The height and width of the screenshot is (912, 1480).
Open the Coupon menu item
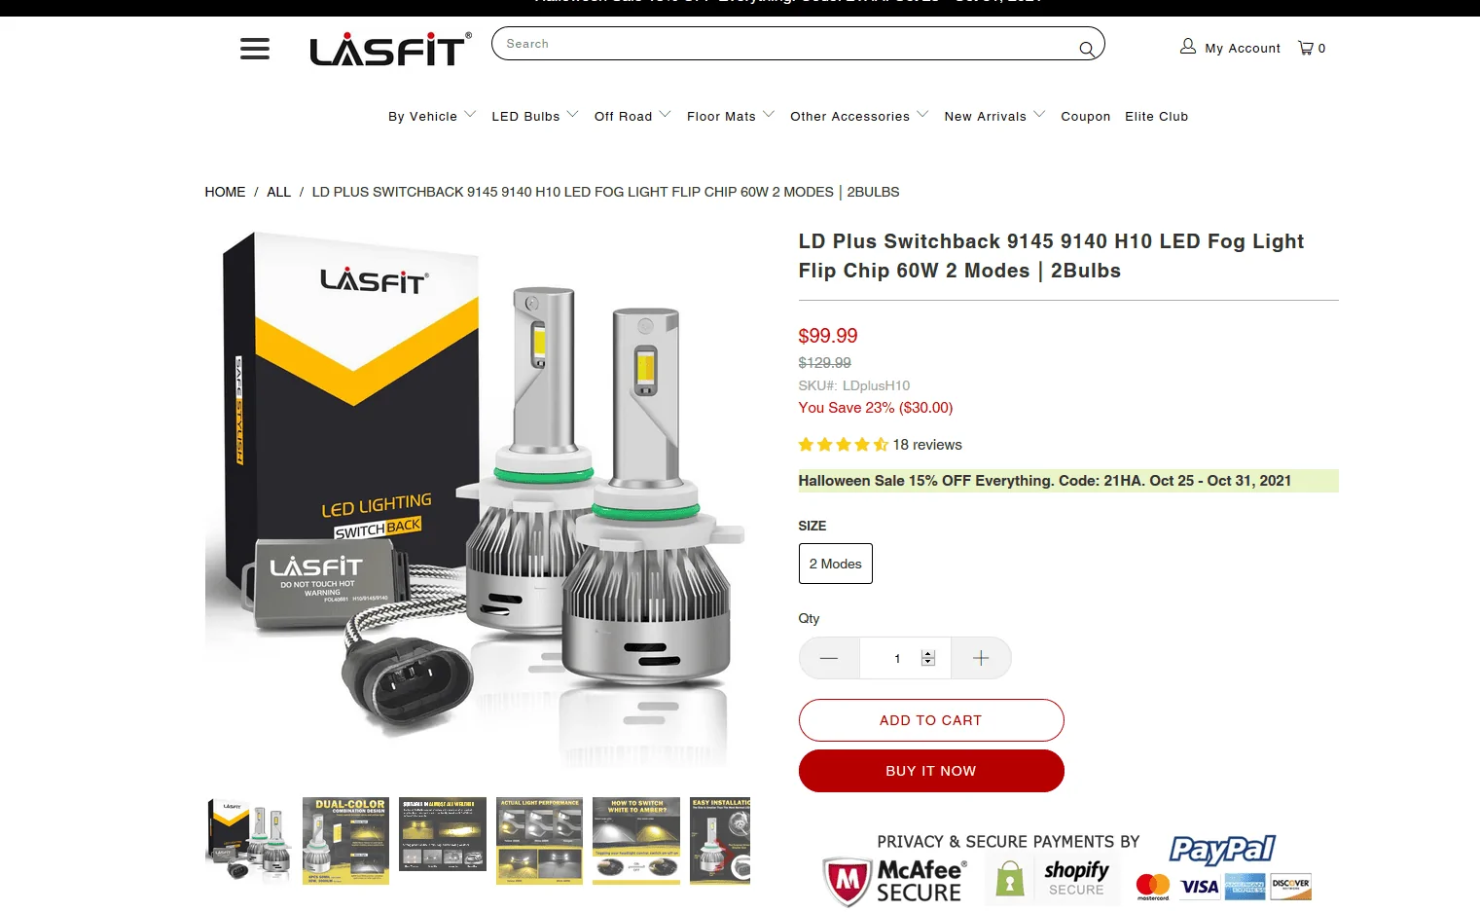pyautogui.click(x=1085, y=116)
